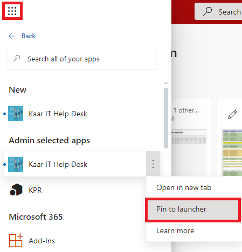Image resolution: width=242 pixels, height=252 pixels.
Task: Click the app list scrollbar thumb
Action: [166, 118]
